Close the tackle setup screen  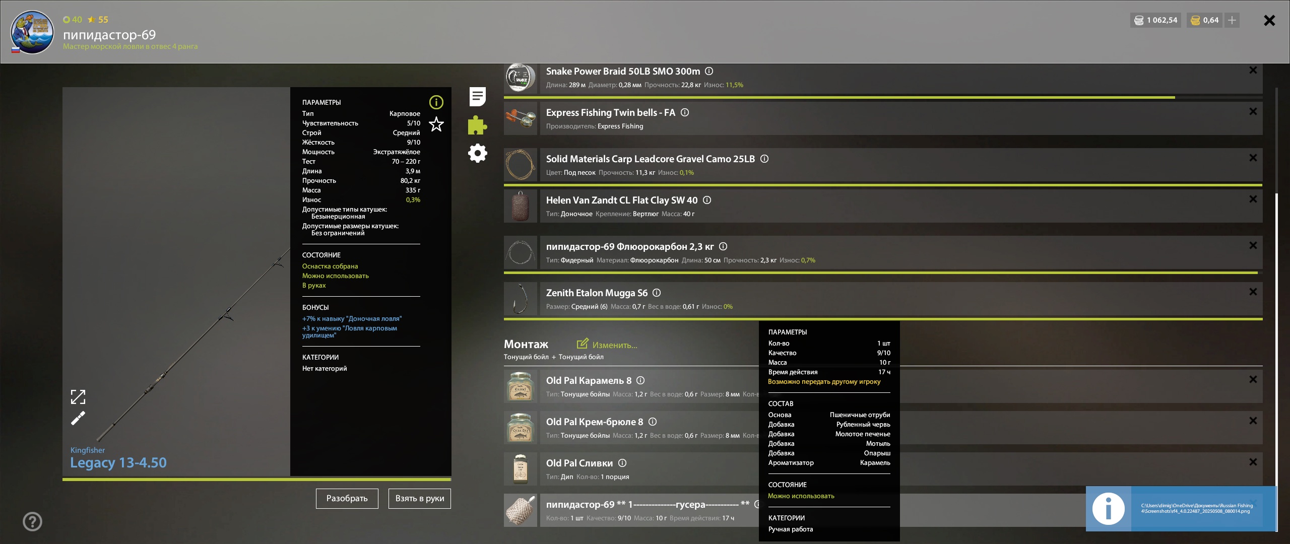[x=1269, y=20]
